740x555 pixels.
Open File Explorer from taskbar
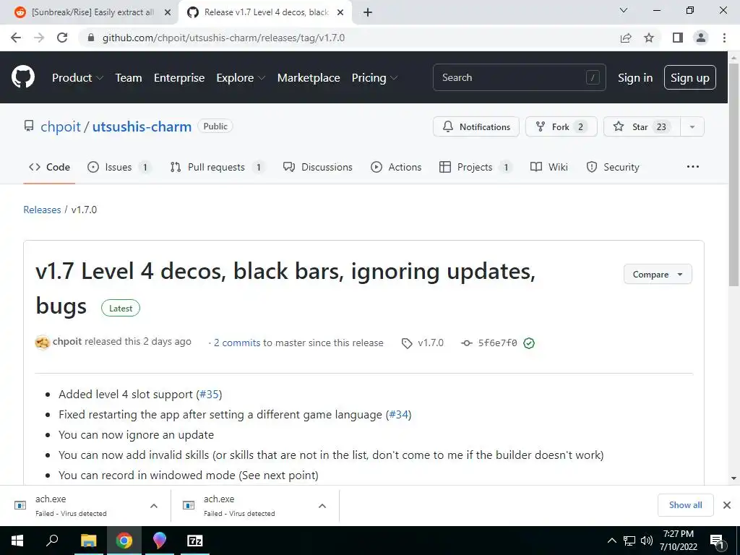(x=88, y=541)
